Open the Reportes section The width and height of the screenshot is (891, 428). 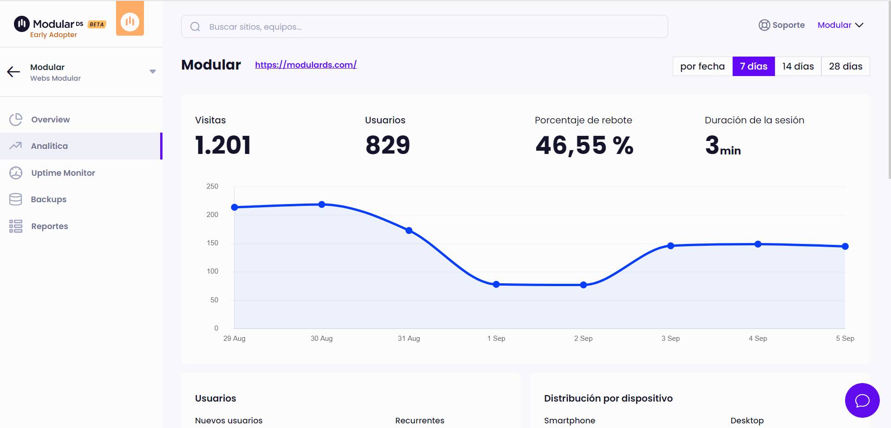pos(49,226)
